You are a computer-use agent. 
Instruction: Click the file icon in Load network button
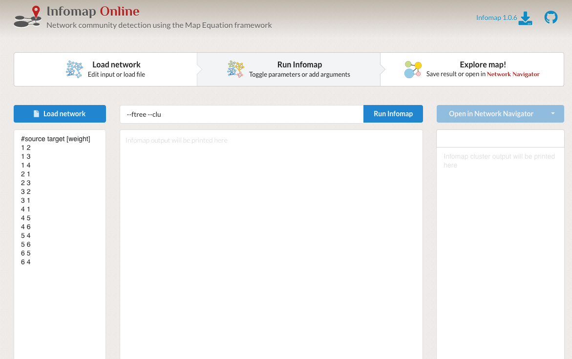point(37,114)
